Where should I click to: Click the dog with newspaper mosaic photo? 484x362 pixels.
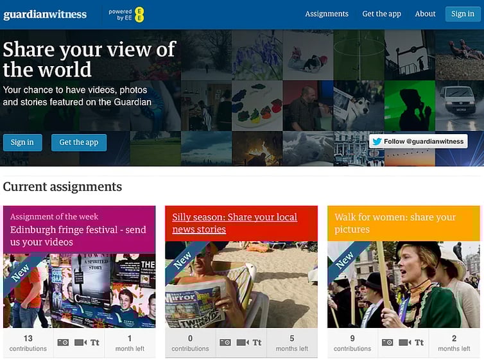click(359, 105)
